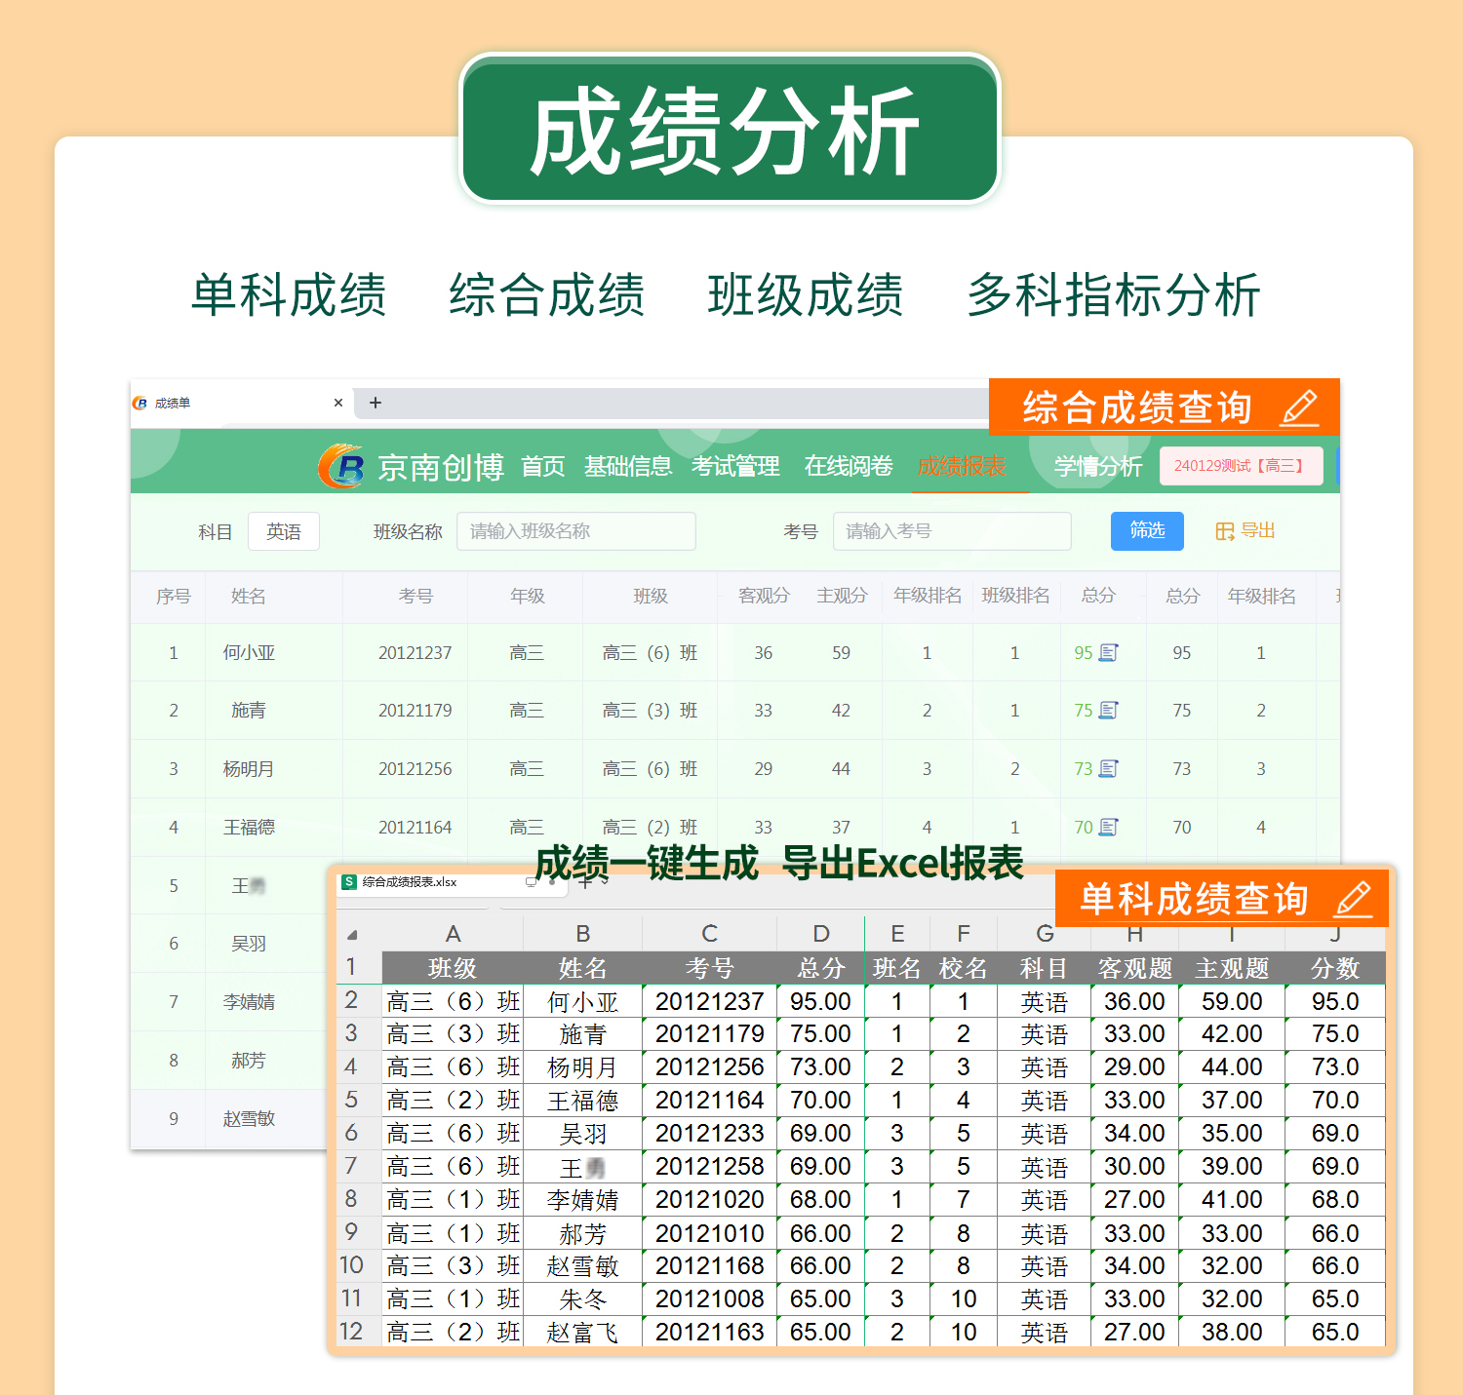Viewport: 1463px width, 1395px height.
Task: Close the 成绩单 browser tab
Action: pyautogui.click(x=338, y=403)
